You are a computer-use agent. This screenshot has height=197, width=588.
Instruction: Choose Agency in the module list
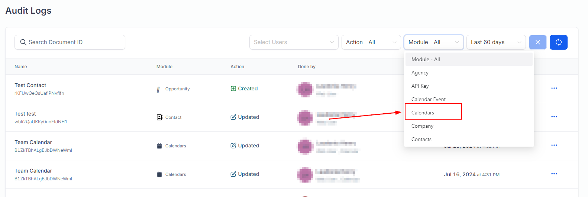pos(420,73)
